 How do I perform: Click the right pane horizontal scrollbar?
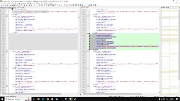pos(112,94)
